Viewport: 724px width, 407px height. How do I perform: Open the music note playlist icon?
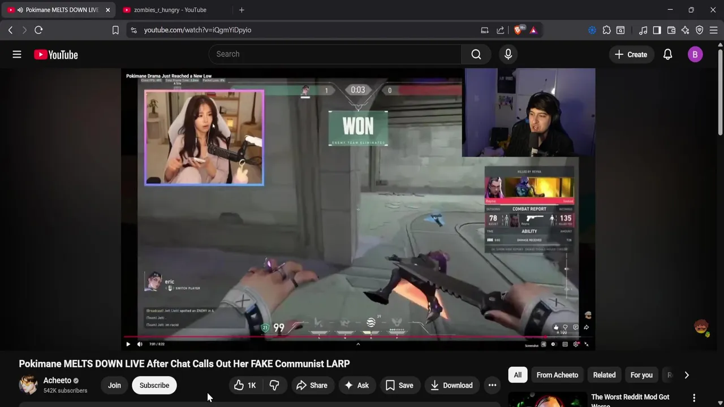(x=643, y=30)
